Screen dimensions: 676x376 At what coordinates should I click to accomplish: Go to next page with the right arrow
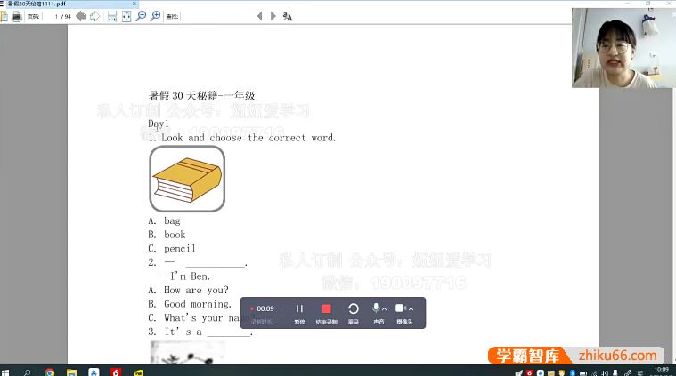click(94, 16)
